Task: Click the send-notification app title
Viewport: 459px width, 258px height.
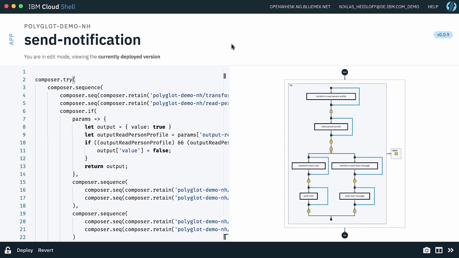Action: (x=82, y=39)
